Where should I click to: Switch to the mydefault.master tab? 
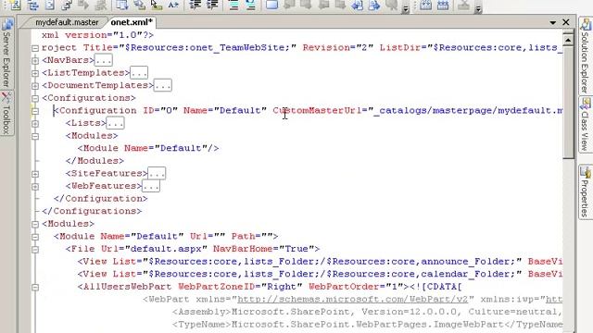pyautogui.click(x=67, y=22)
